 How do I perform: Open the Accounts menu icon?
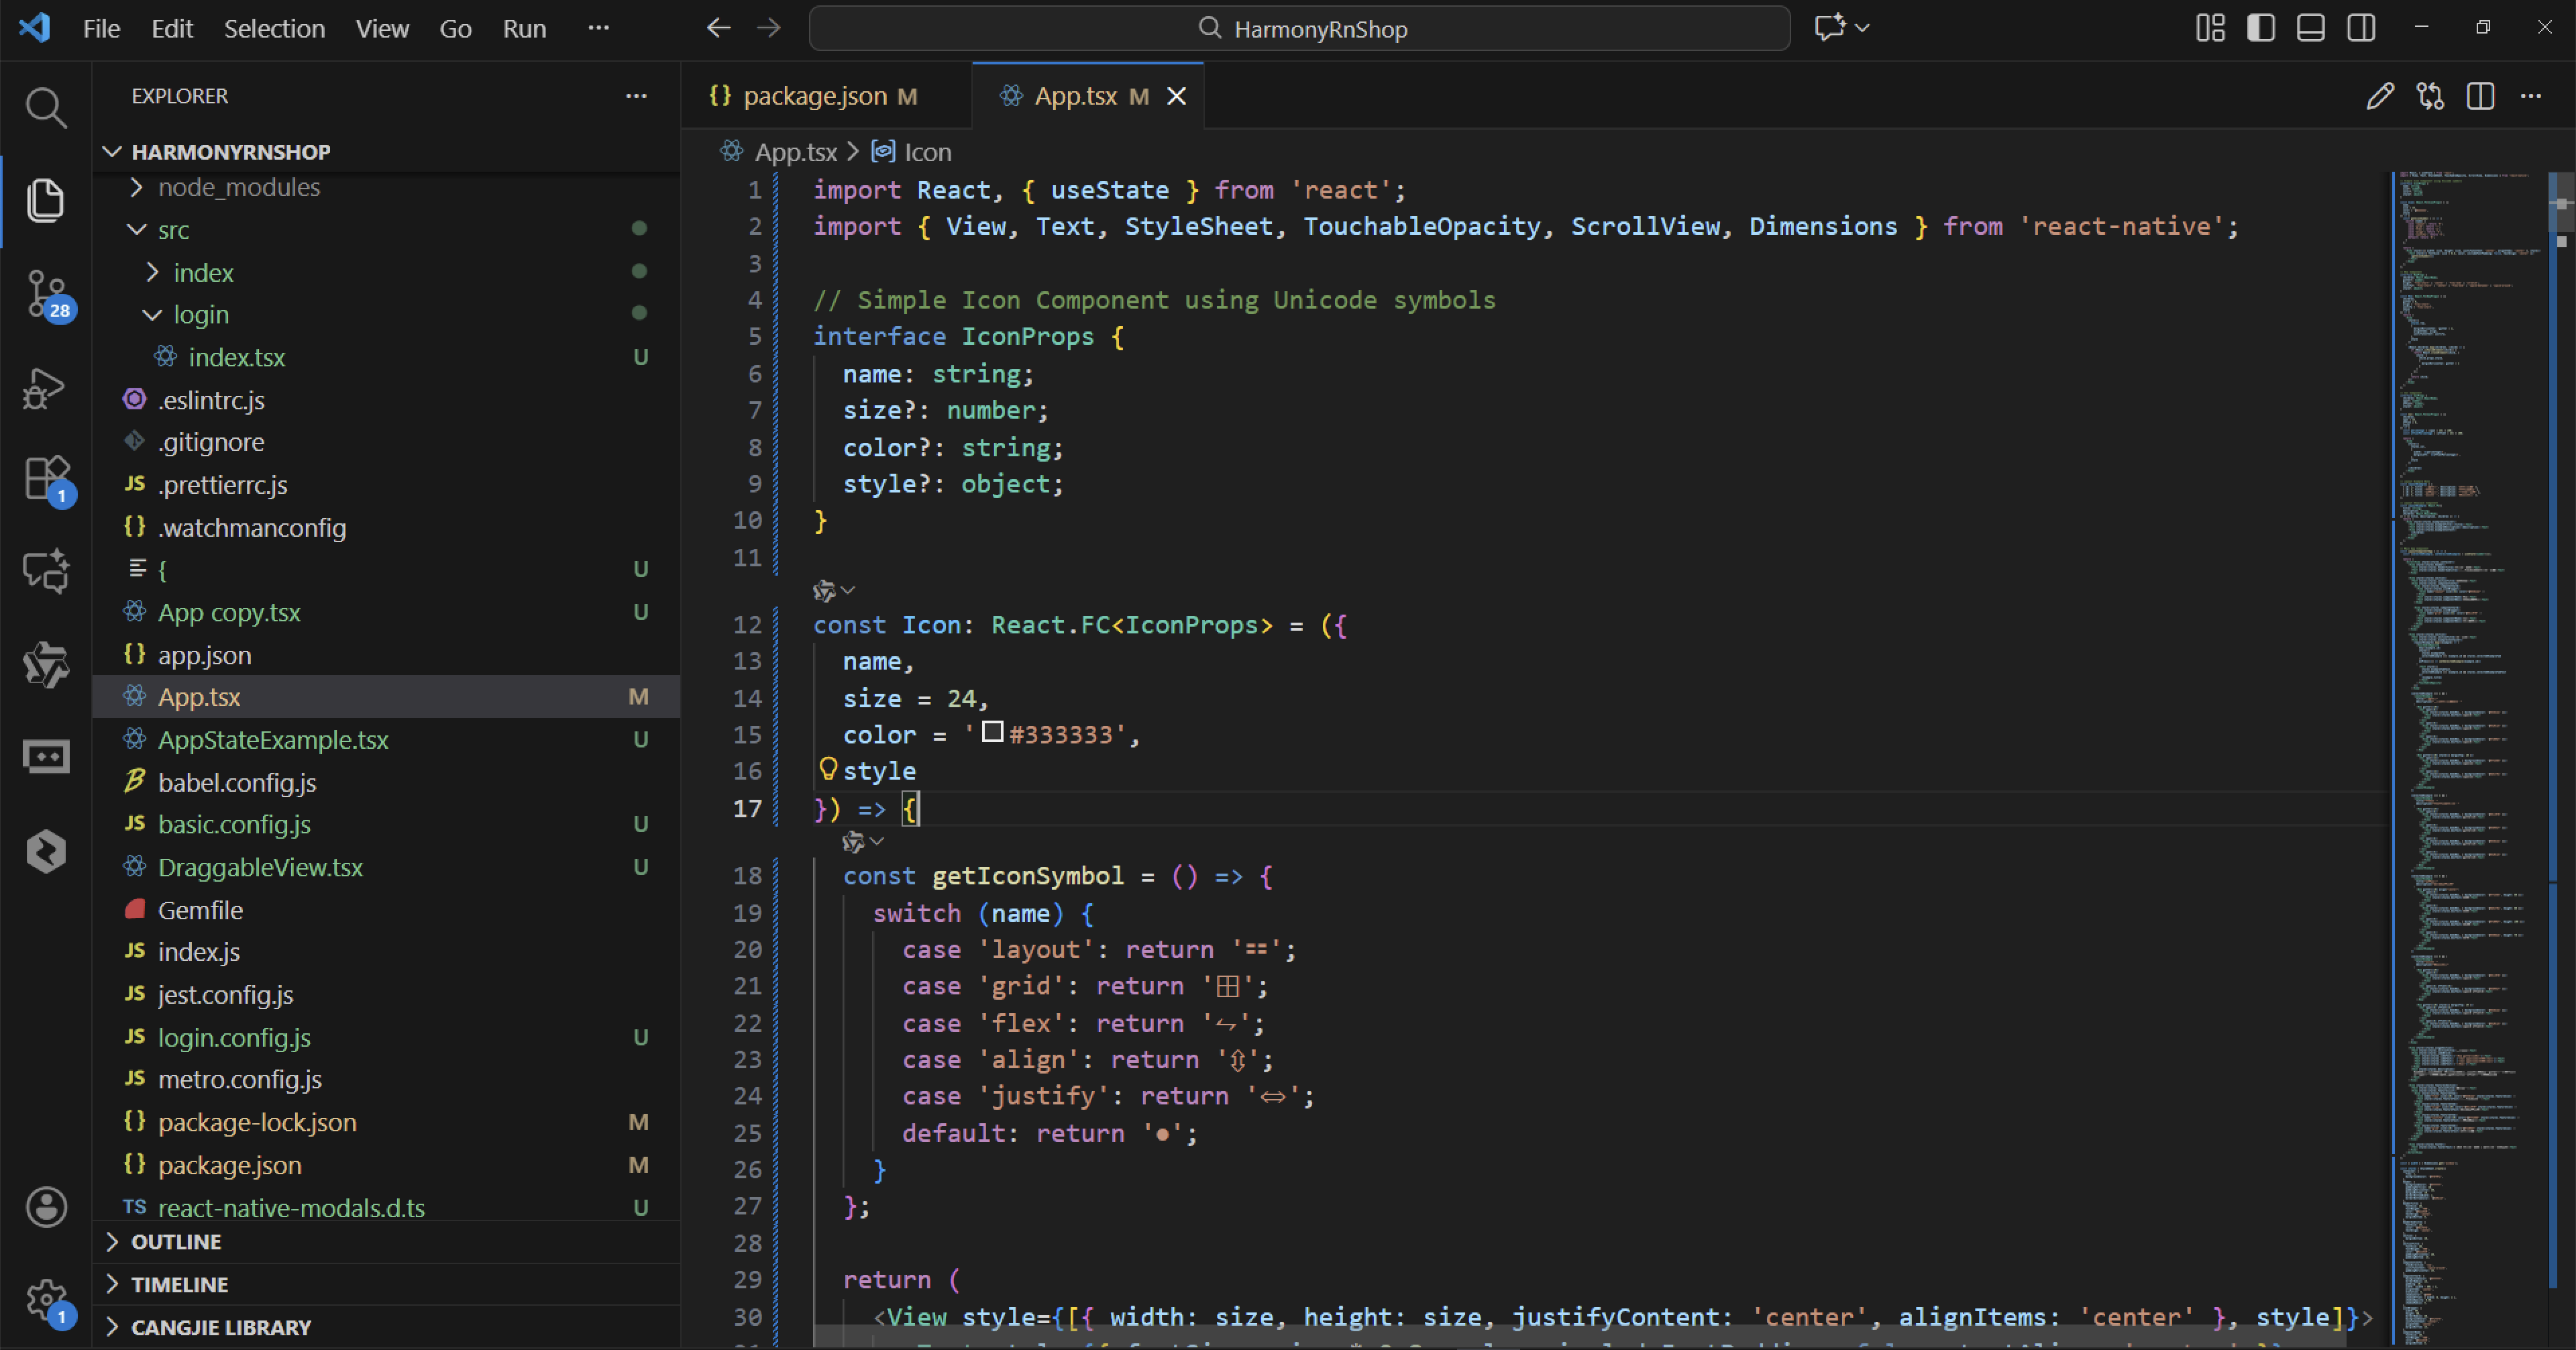pos(45,1207)
